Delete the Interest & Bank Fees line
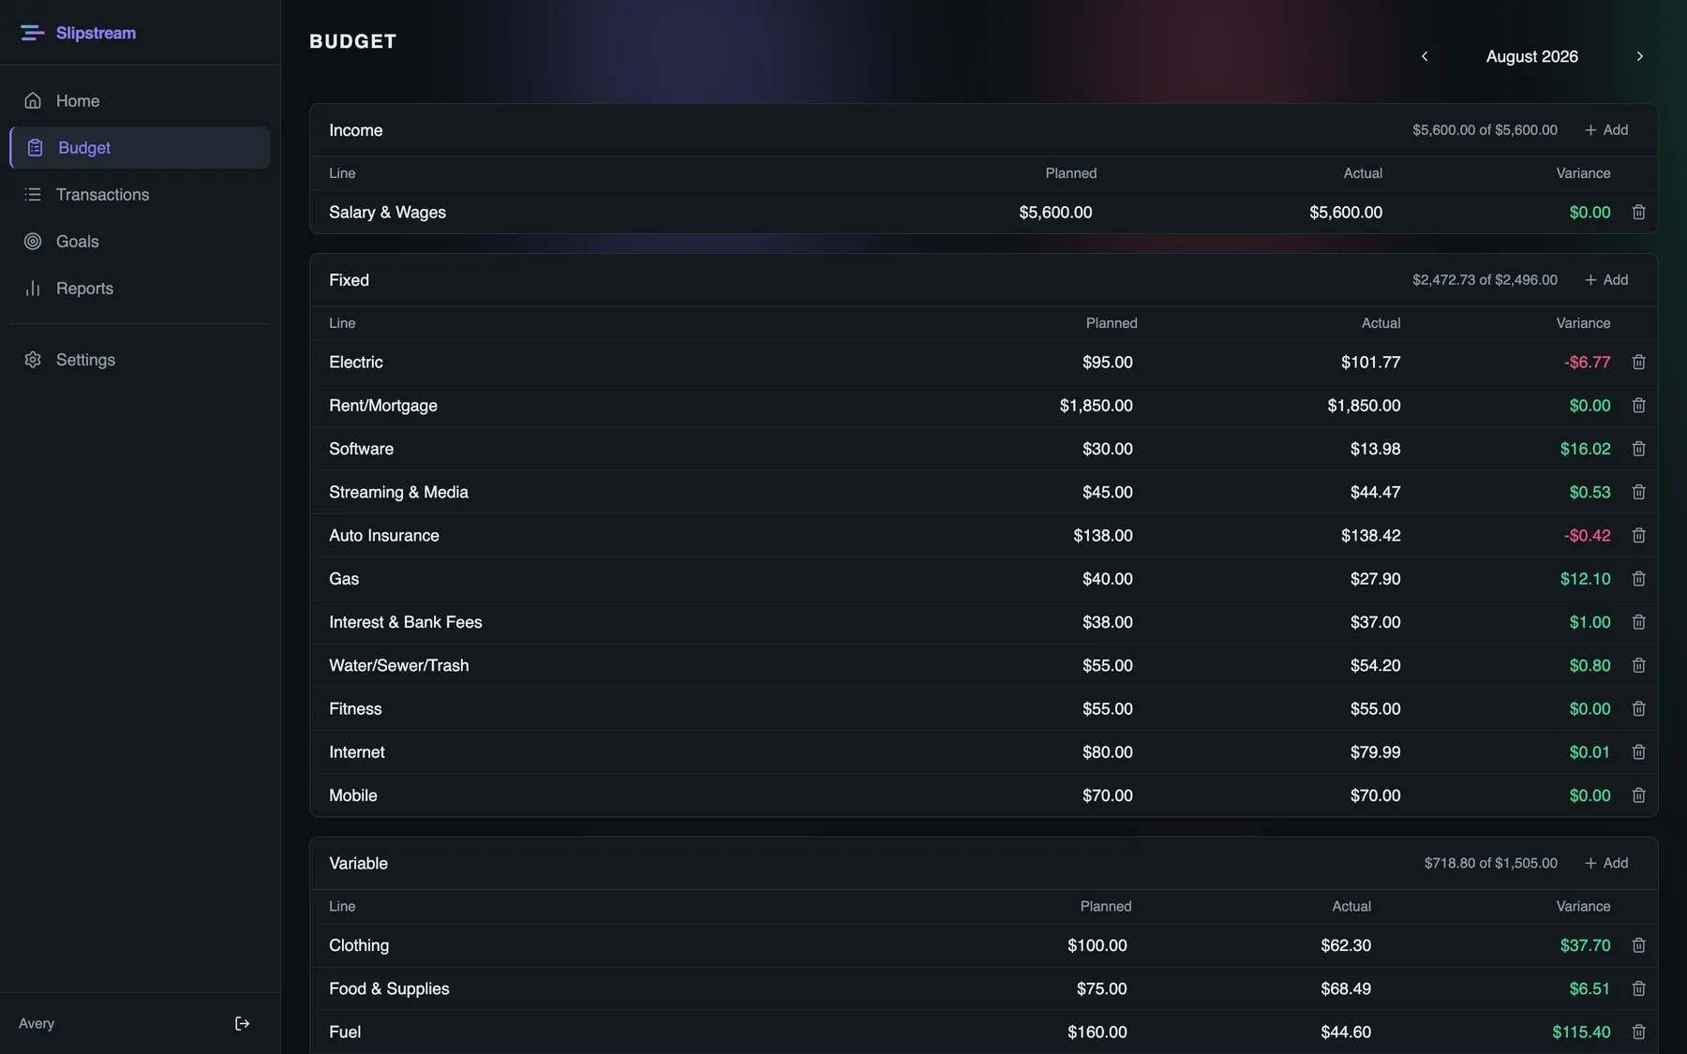The height and width of the screenshot is (1054, 1687). pos(1638,622)
